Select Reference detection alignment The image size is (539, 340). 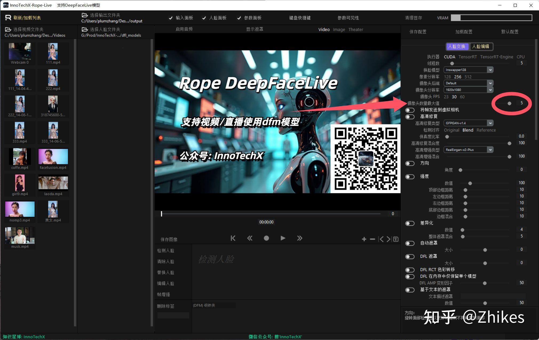(486, 130)
